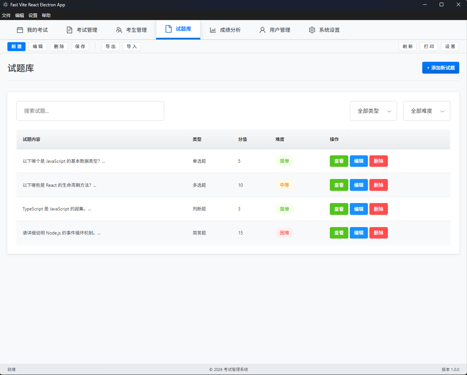The height and width of the screenshot is (375, 467).
Task: Click the document icon beside 考试管理
Action: coord(70,30)
